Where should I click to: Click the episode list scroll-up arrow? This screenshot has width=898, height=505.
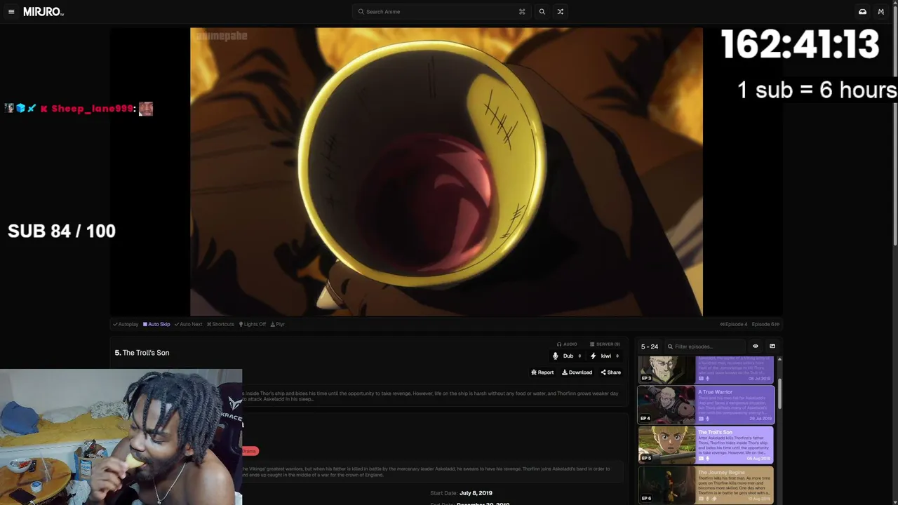[779, 359]
